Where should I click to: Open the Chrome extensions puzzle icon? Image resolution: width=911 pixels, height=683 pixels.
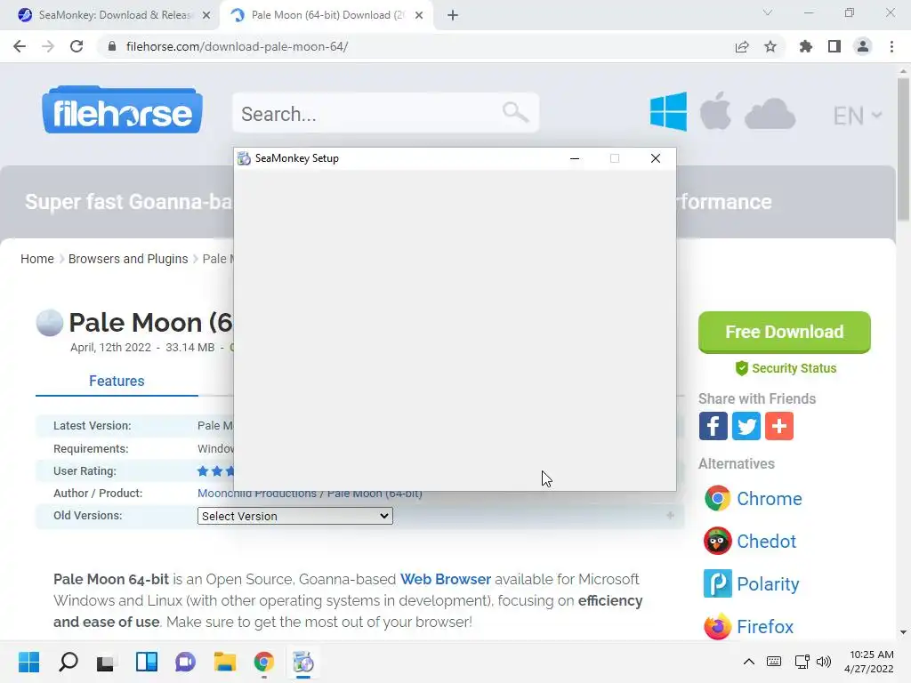[806, 46]
